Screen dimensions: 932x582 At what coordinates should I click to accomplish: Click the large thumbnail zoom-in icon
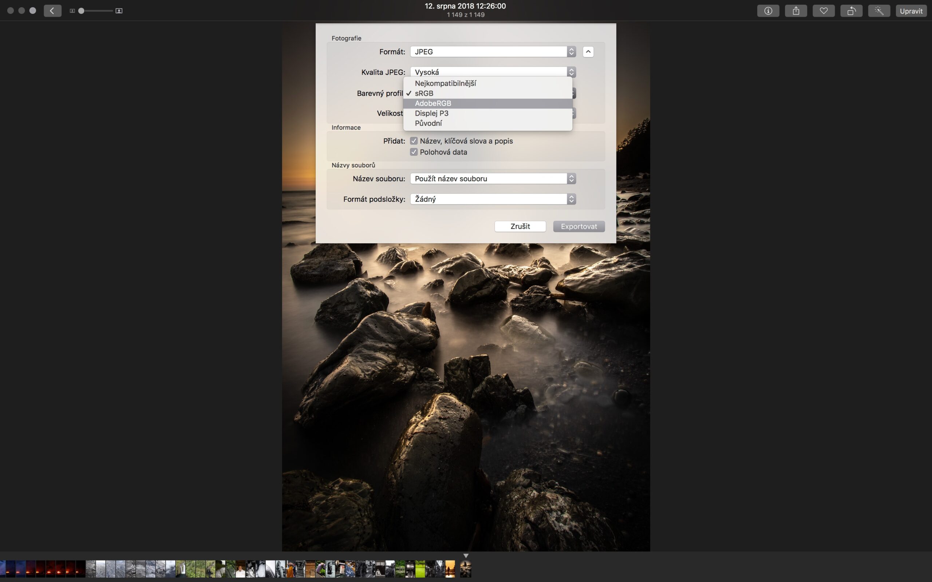tap(119, 11)
